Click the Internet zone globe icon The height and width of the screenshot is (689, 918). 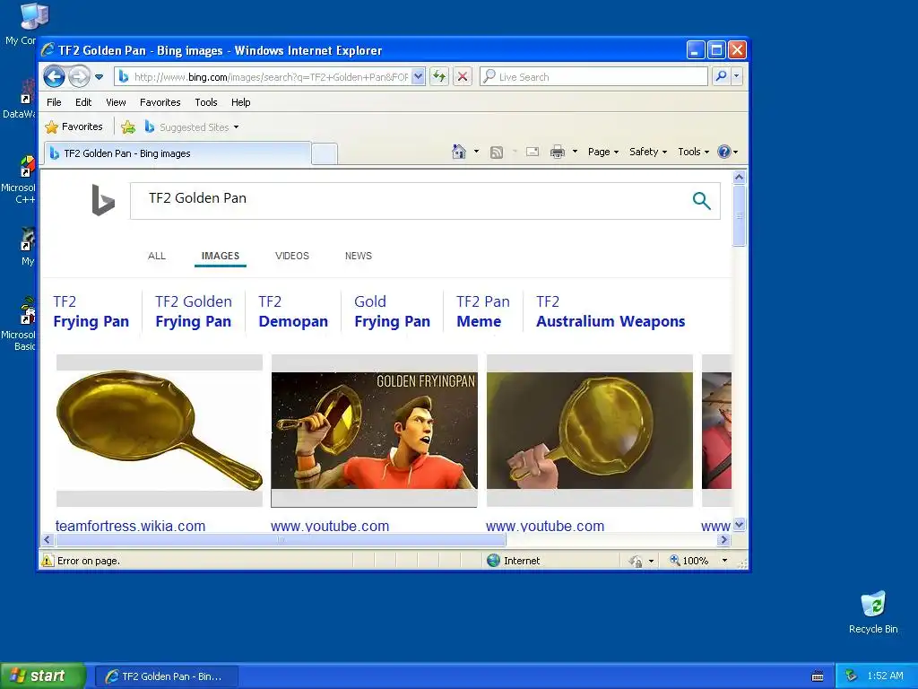click(494, 561)
